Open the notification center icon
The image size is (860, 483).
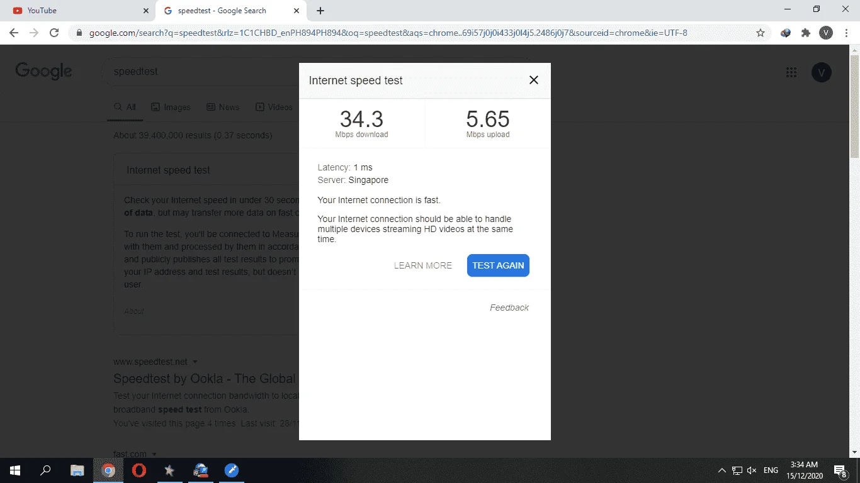(x=840, y=470)
